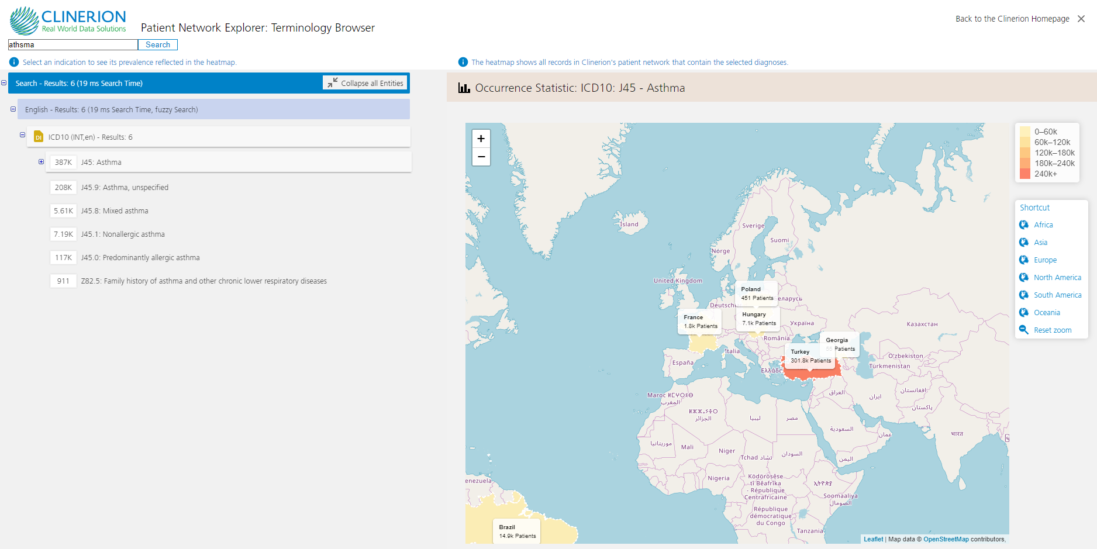Jump the map to North America
Screen dimensions: 1097x549
[x=1057, y=277]
